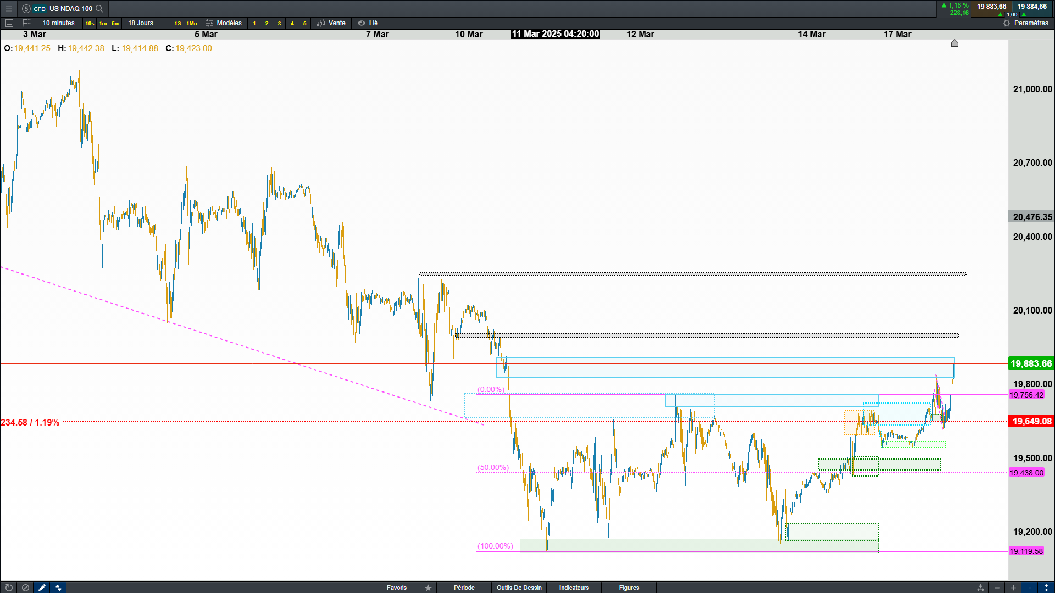Click the refresh arrow icon in bottom bar
The width and height of the screenshot is (1055, 593).
[x=9, y=588]
